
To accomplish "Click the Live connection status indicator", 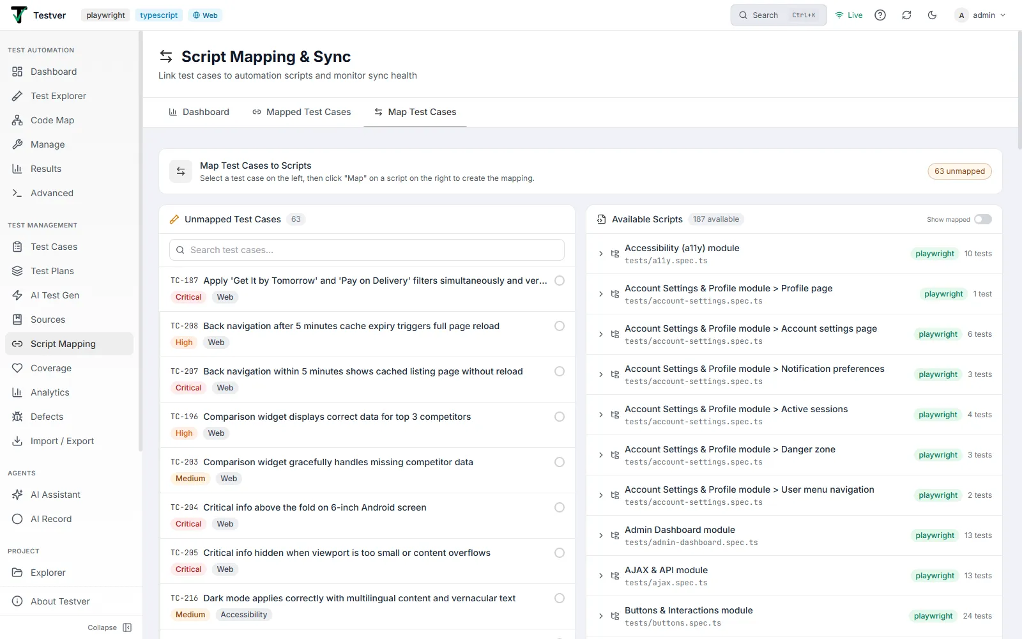I will pyautogui.click(x=849, y=15).
